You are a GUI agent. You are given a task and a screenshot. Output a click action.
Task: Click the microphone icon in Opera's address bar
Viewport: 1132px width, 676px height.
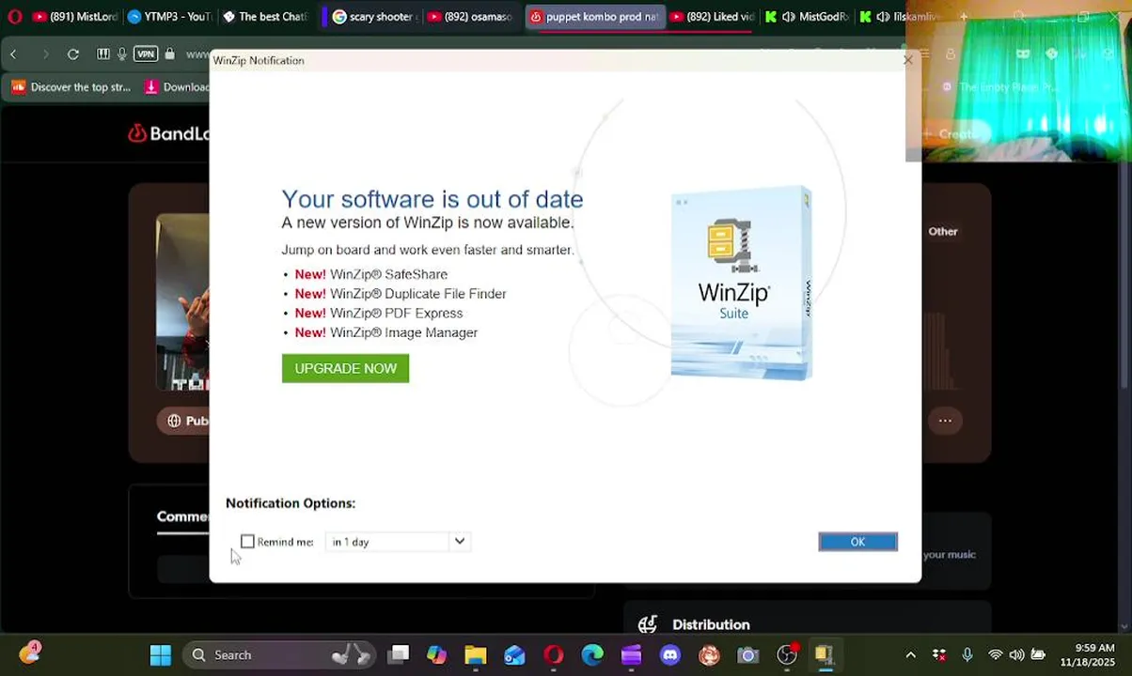122,54
